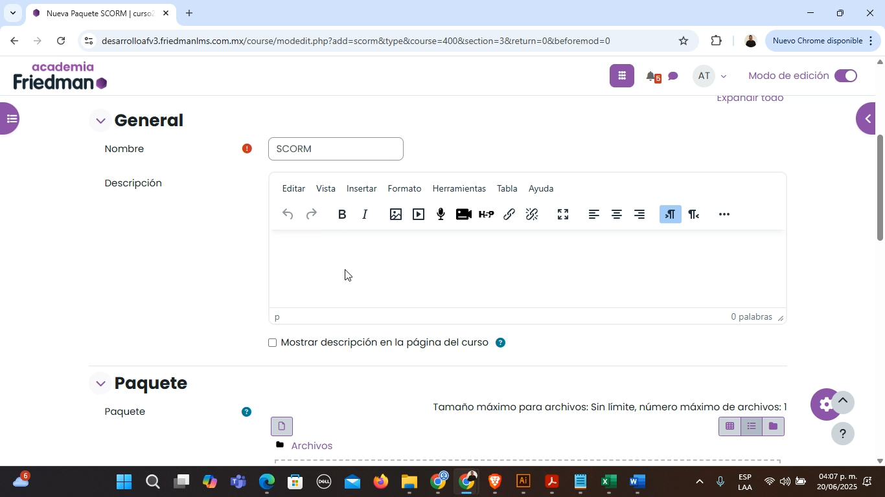Viewport: 885px width, 497px height.
Task: Open a new browser tab
Action: (x=189, y=13)
